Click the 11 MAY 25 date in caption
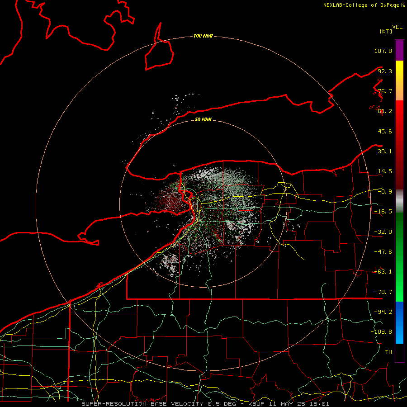 tap(288, 404)
